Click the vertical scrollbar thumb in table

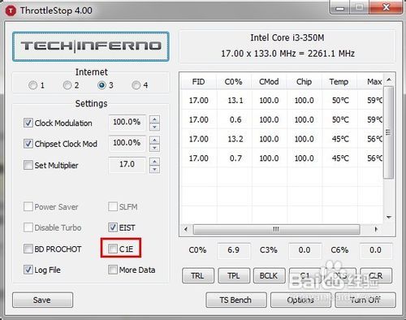click(x=388, y=132)
